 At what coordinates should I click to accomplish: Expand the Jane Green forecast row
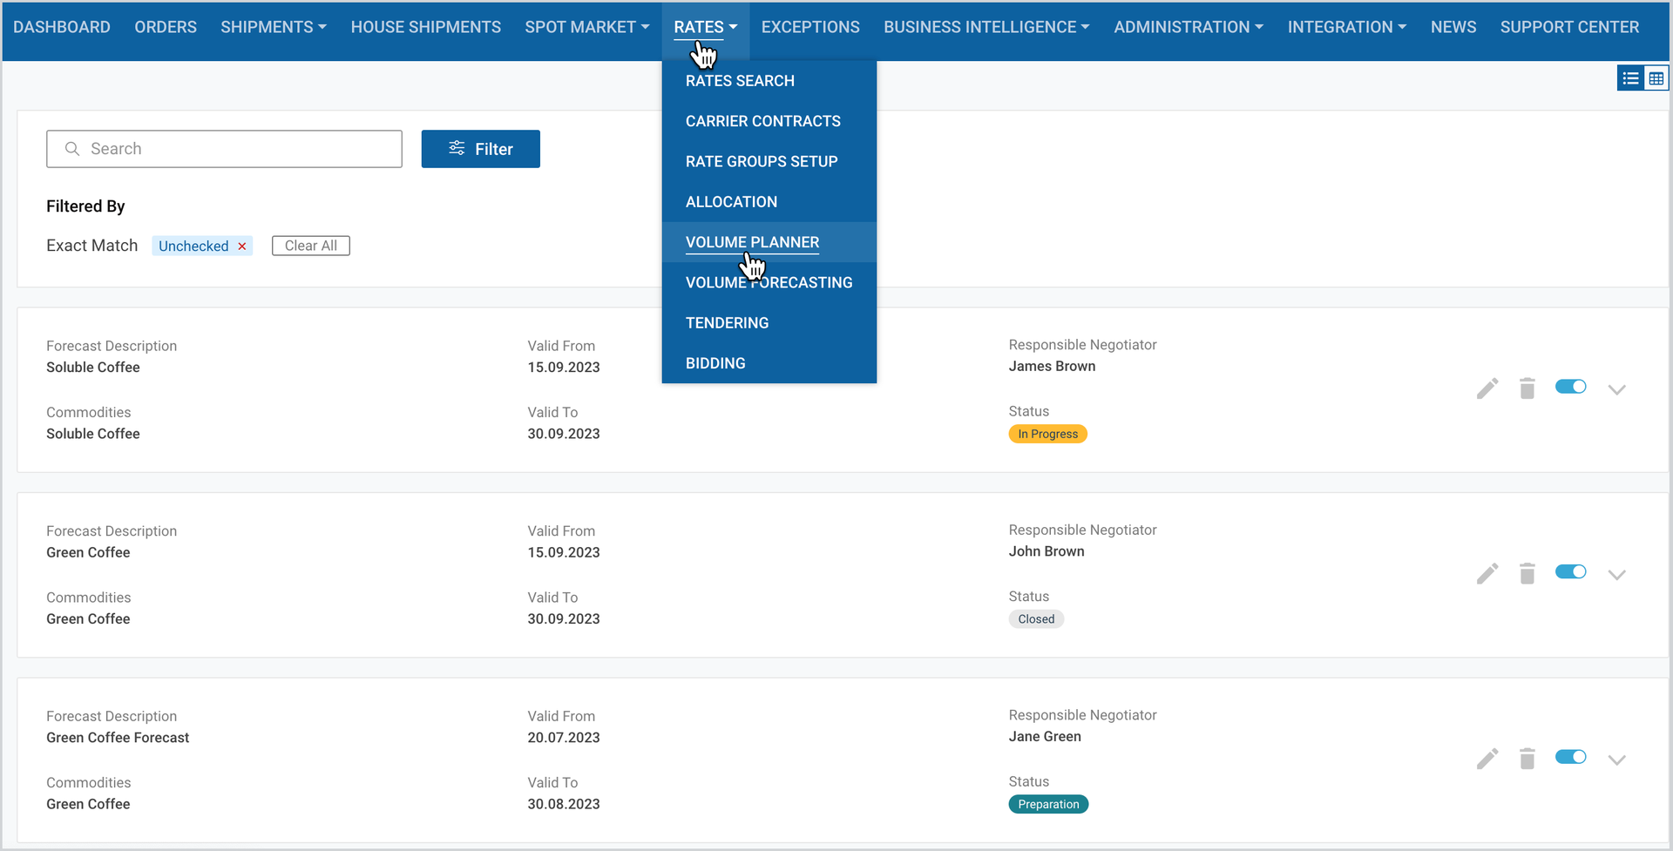(x=1616, y=760)
